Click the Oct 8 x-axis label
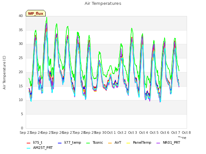 click(x=186, y=133)
